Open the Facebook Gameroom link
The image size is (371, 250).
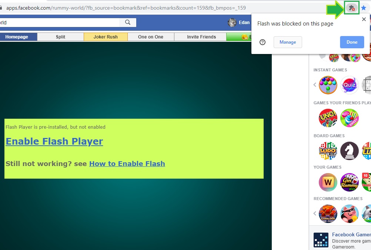tap(351, 234)
